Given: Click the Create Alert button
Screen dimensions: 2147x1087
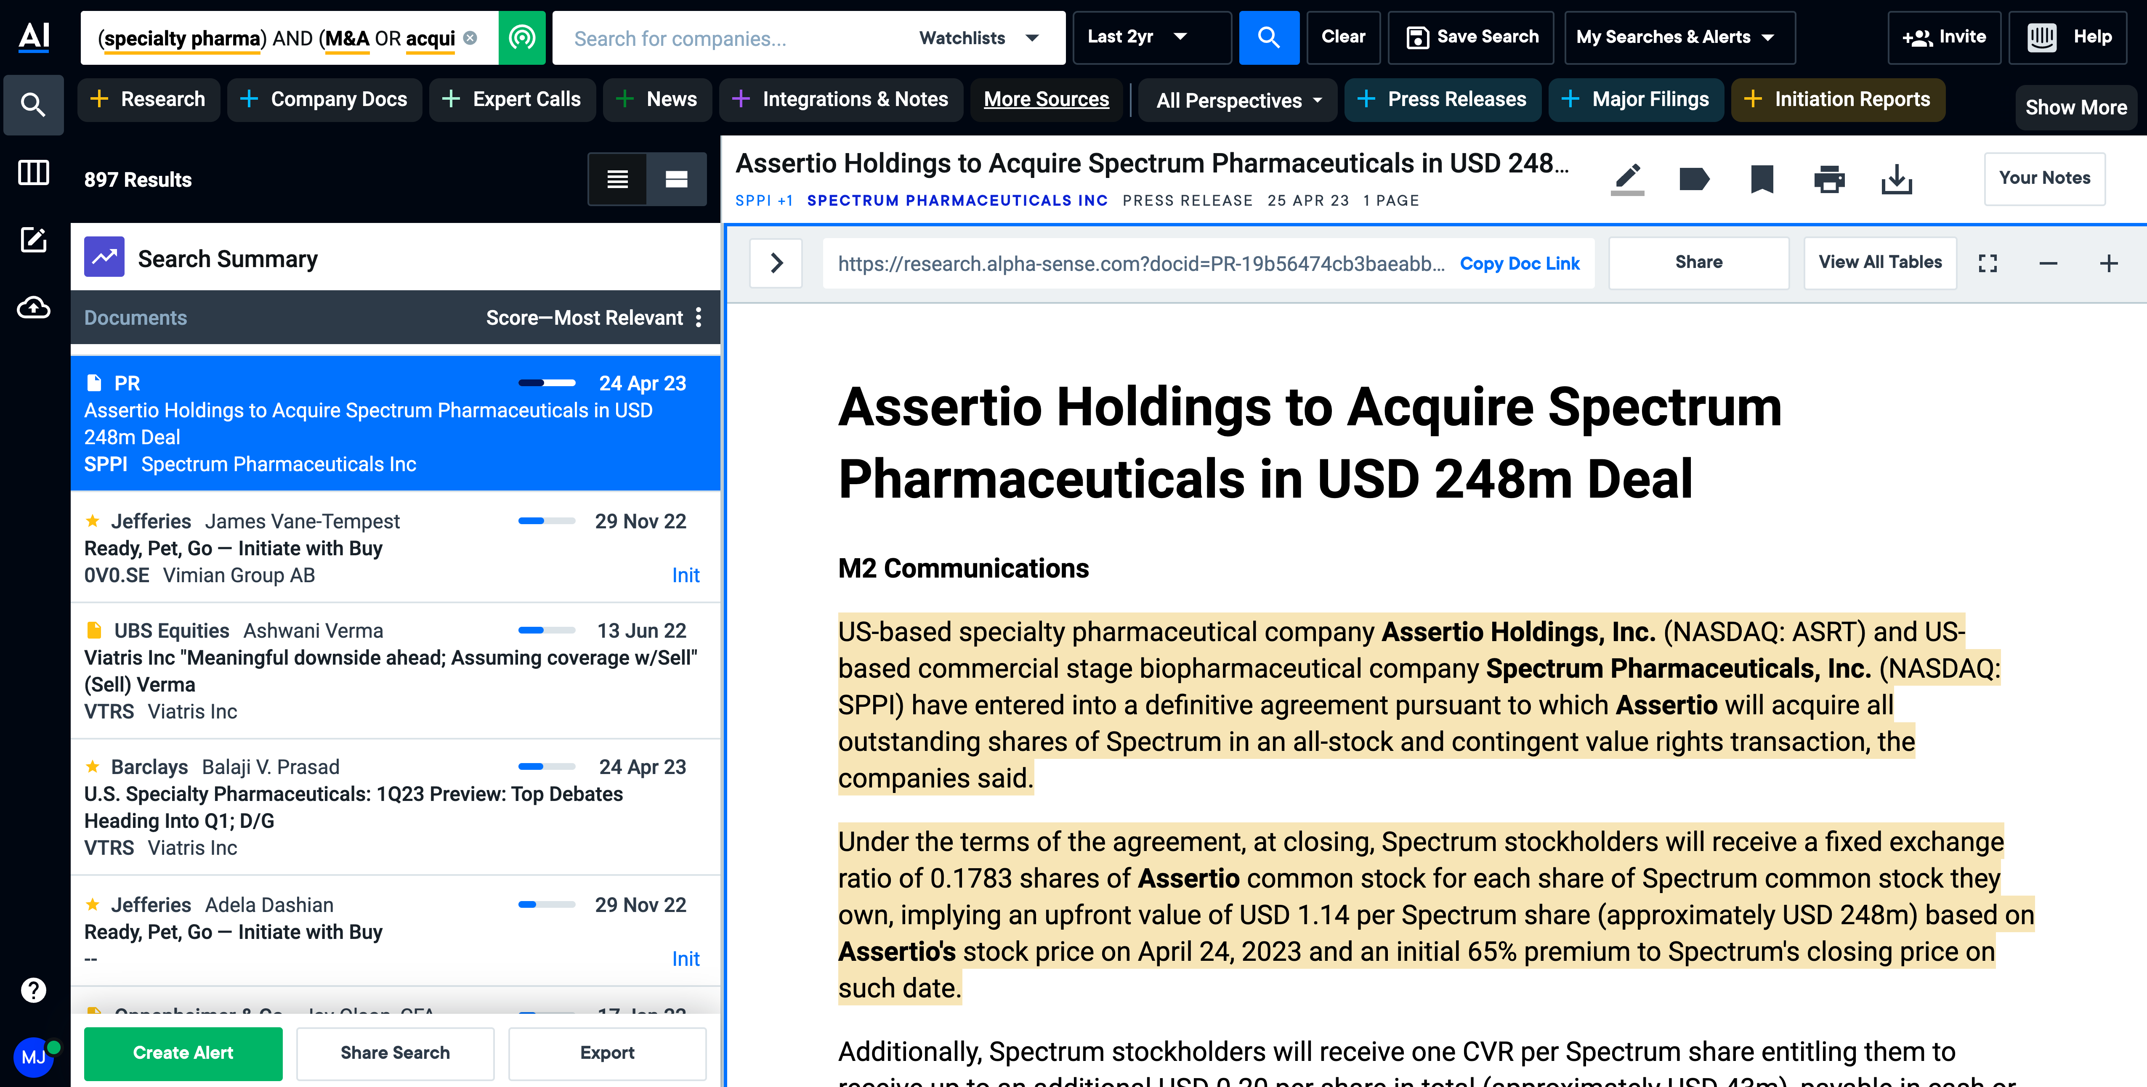Looking at the screenshot, I should 183,1053.
